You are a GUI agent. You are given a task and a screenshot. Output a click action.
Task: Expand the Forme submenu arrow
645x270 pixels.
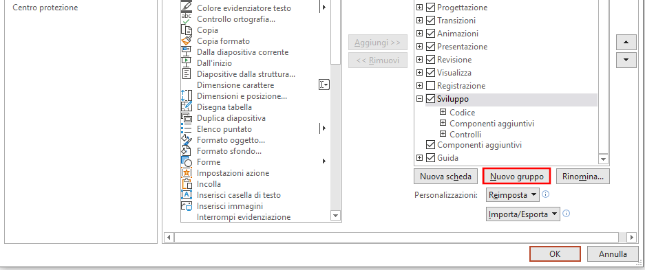coord(324,161)
